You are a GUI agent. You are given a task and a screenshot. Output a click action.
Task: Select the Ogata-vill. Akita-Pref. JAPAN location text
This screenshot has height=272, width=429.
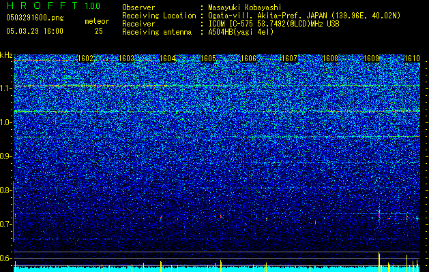tap(304, 16)
